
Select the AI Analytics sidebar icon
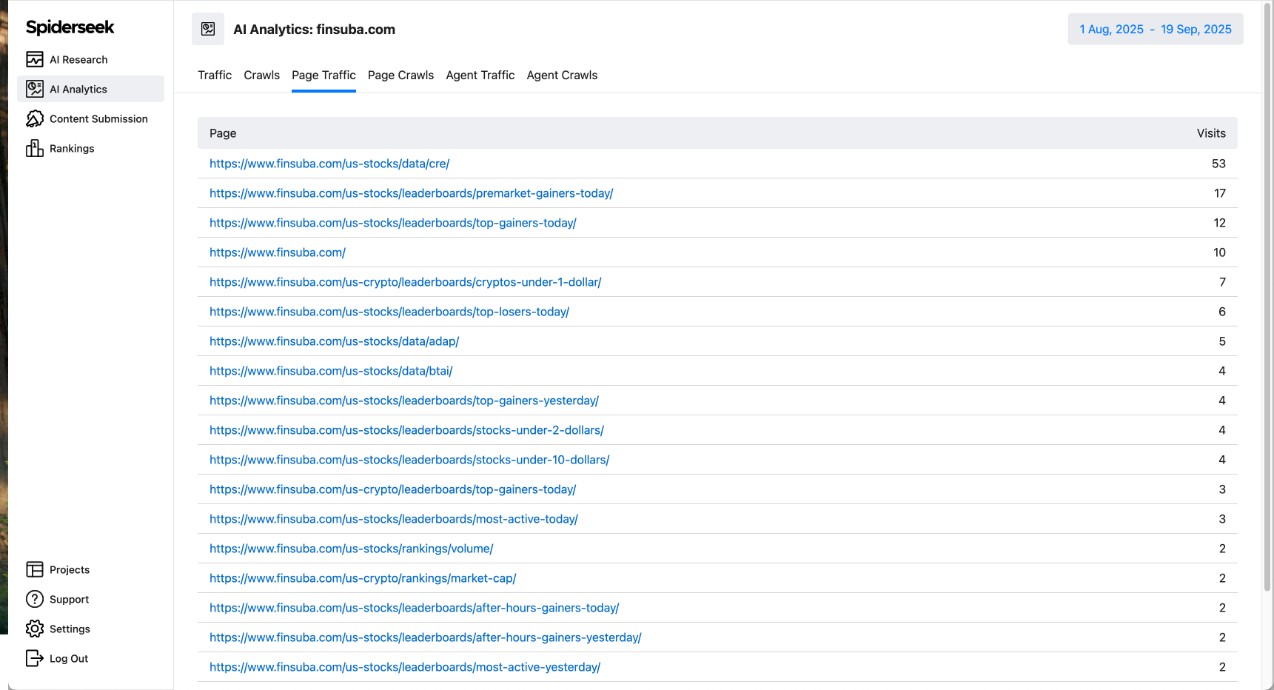pos(35,89)
